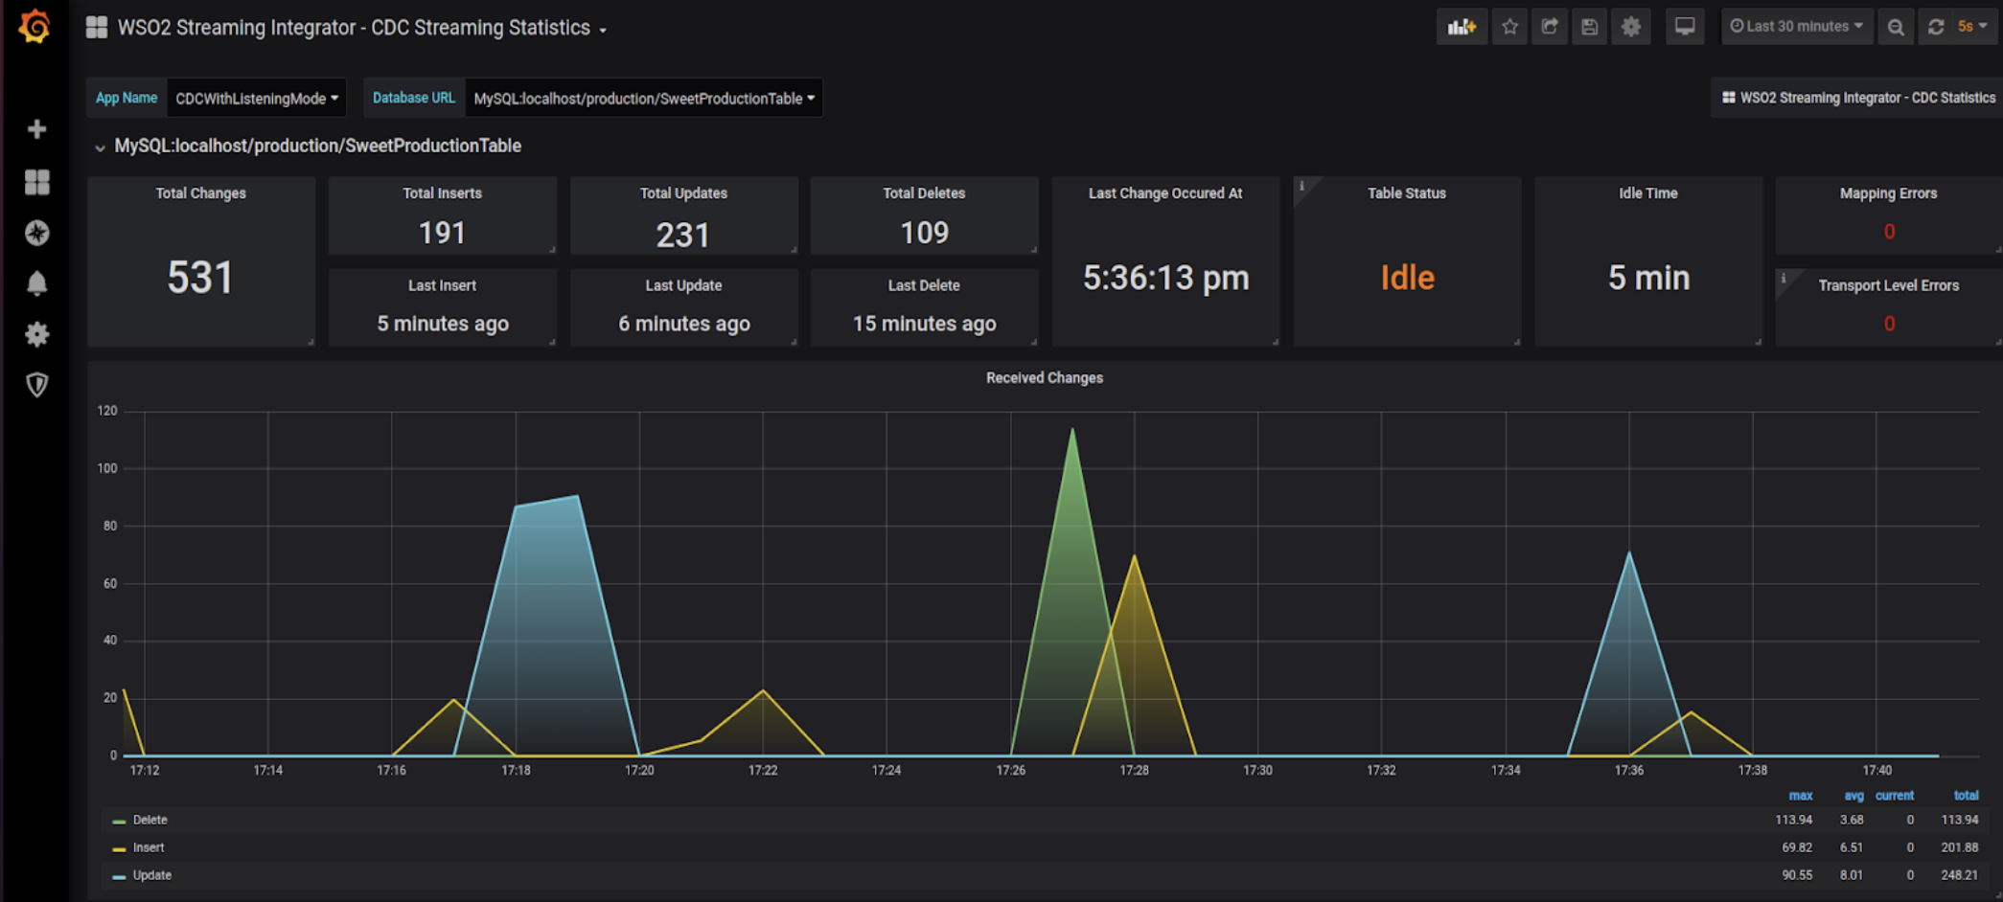The height and width of the screenshot is (902, 2003).
Task: Click the Transport Level Errors info icon
Action: (1784, 279)
